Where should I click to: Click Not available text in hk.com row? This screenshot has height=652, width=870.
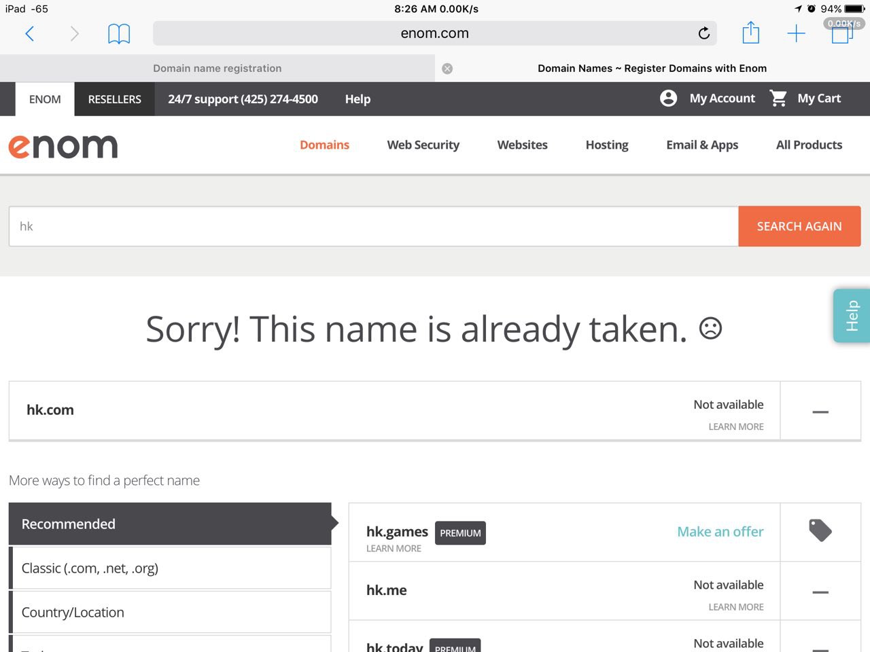pyautogui.click(x=729, y=404)
